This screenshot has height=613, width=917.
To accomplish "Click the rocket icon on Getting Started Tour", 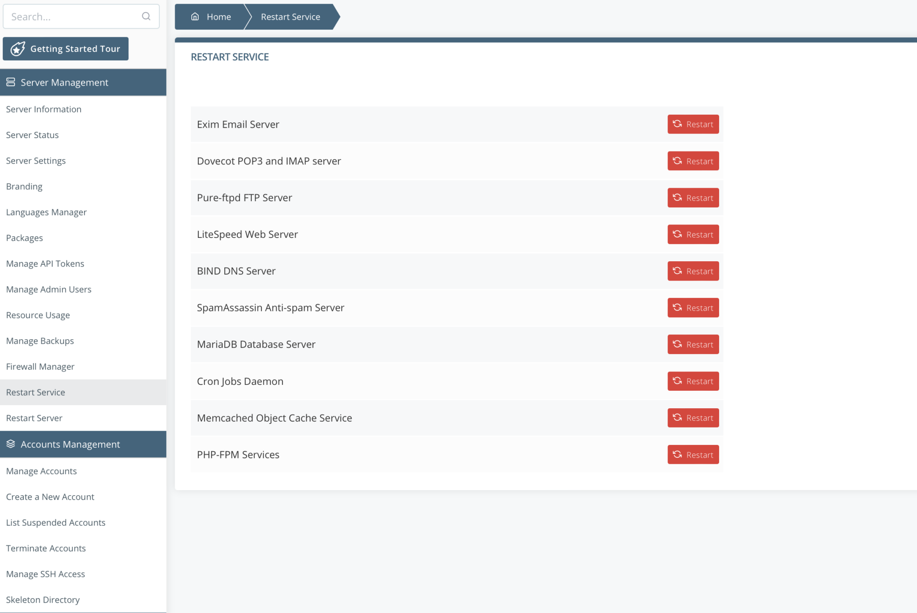I will [18, 49].
